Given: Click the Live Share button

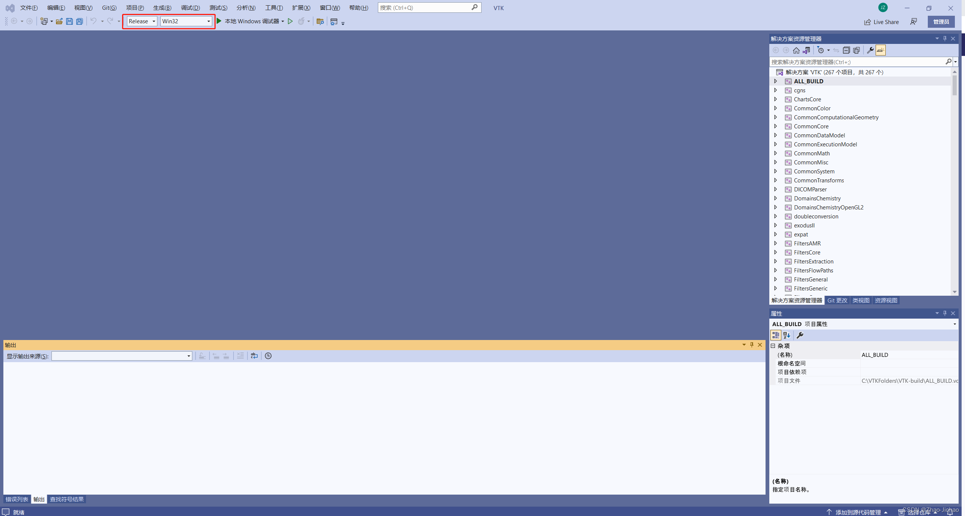Looking at the screenshot, I should 882,22.
